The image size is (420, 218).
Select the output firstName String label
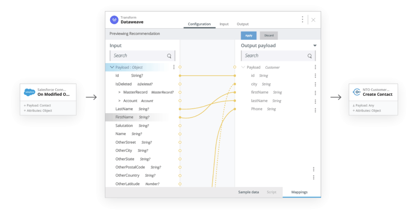click(267, 92)
